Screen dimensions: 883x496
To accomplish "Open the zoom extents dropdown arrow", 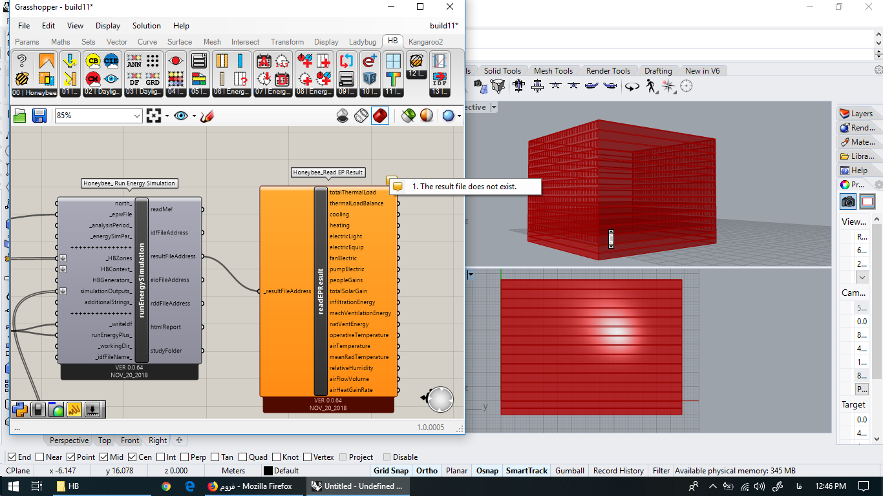I will [166, 116].
